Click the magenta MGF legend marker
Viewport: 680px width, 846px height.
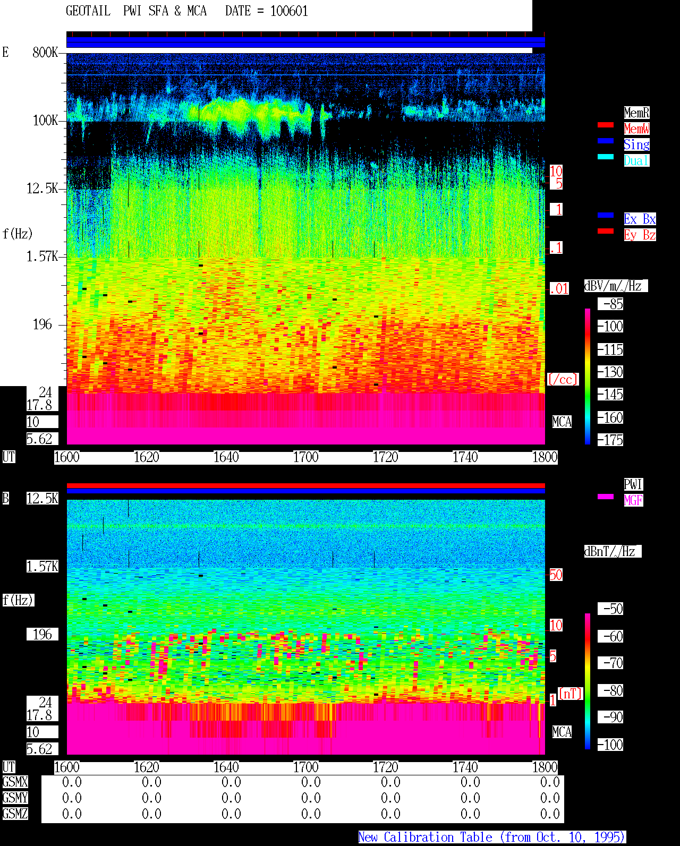point(606,497)
